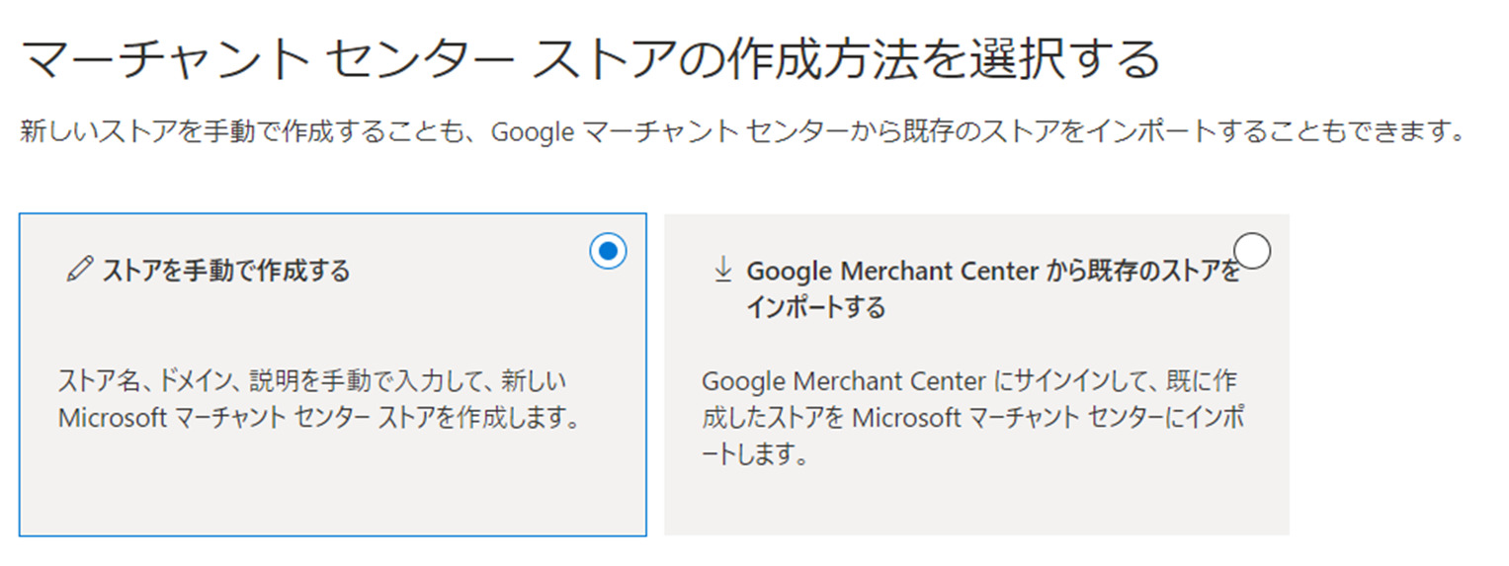
Task: Click empty area at bottom of manual store card
Action: point(332,489)
